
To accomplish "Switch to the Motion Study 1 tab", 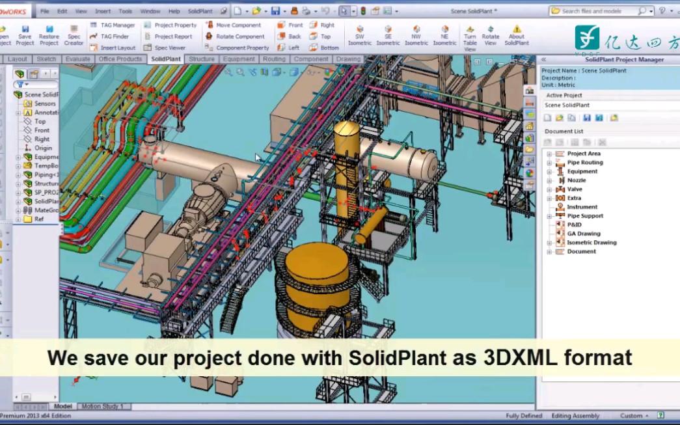I will (x=103, y=405).
